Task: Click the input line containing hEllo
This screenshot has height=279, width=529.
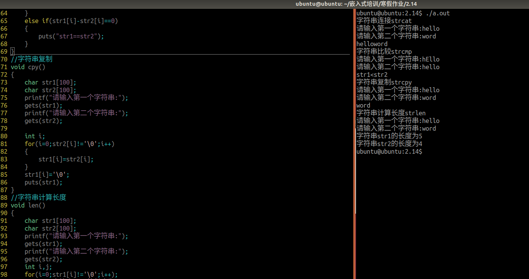Action: 398,59
